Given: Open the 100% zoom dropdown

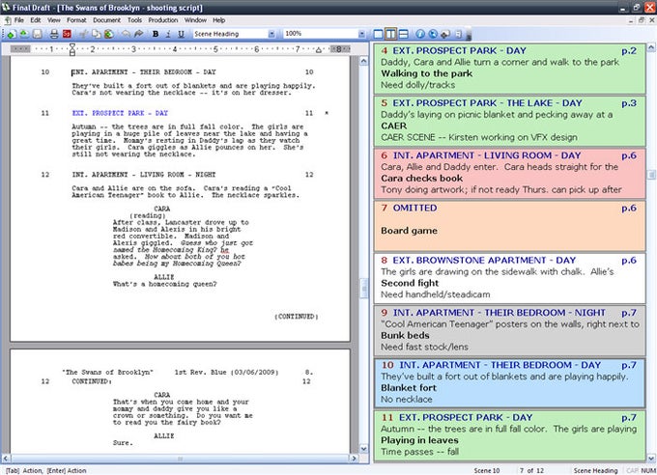Looking at the screenshot, I should (361, 34).
